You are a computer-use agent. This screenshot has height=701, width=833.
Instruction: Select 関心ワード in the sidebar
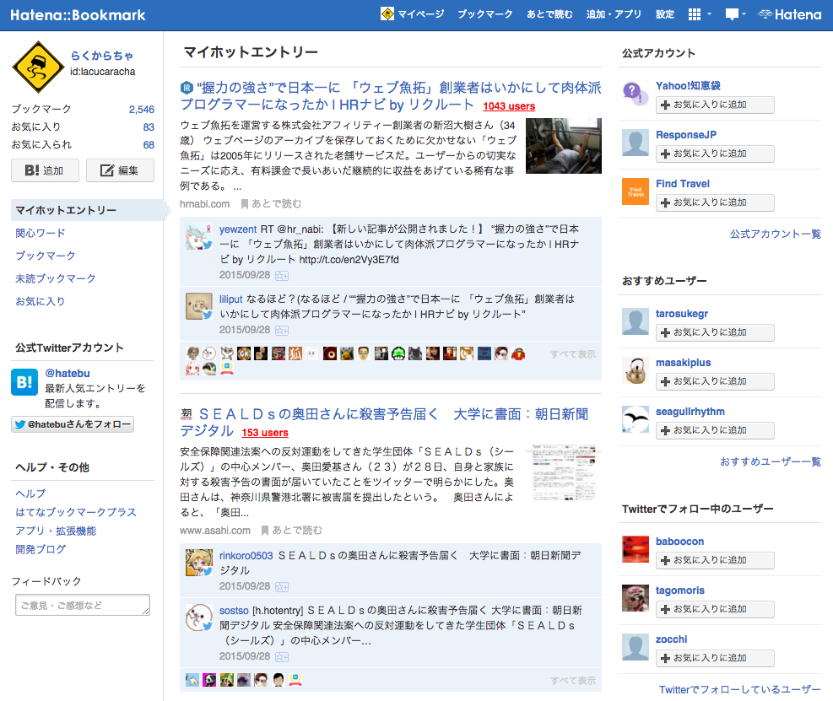41,233
